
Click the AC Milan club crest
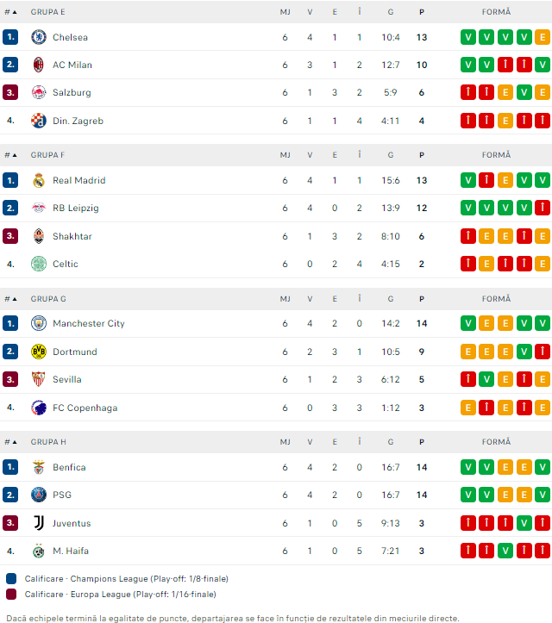tap(39, 65)
